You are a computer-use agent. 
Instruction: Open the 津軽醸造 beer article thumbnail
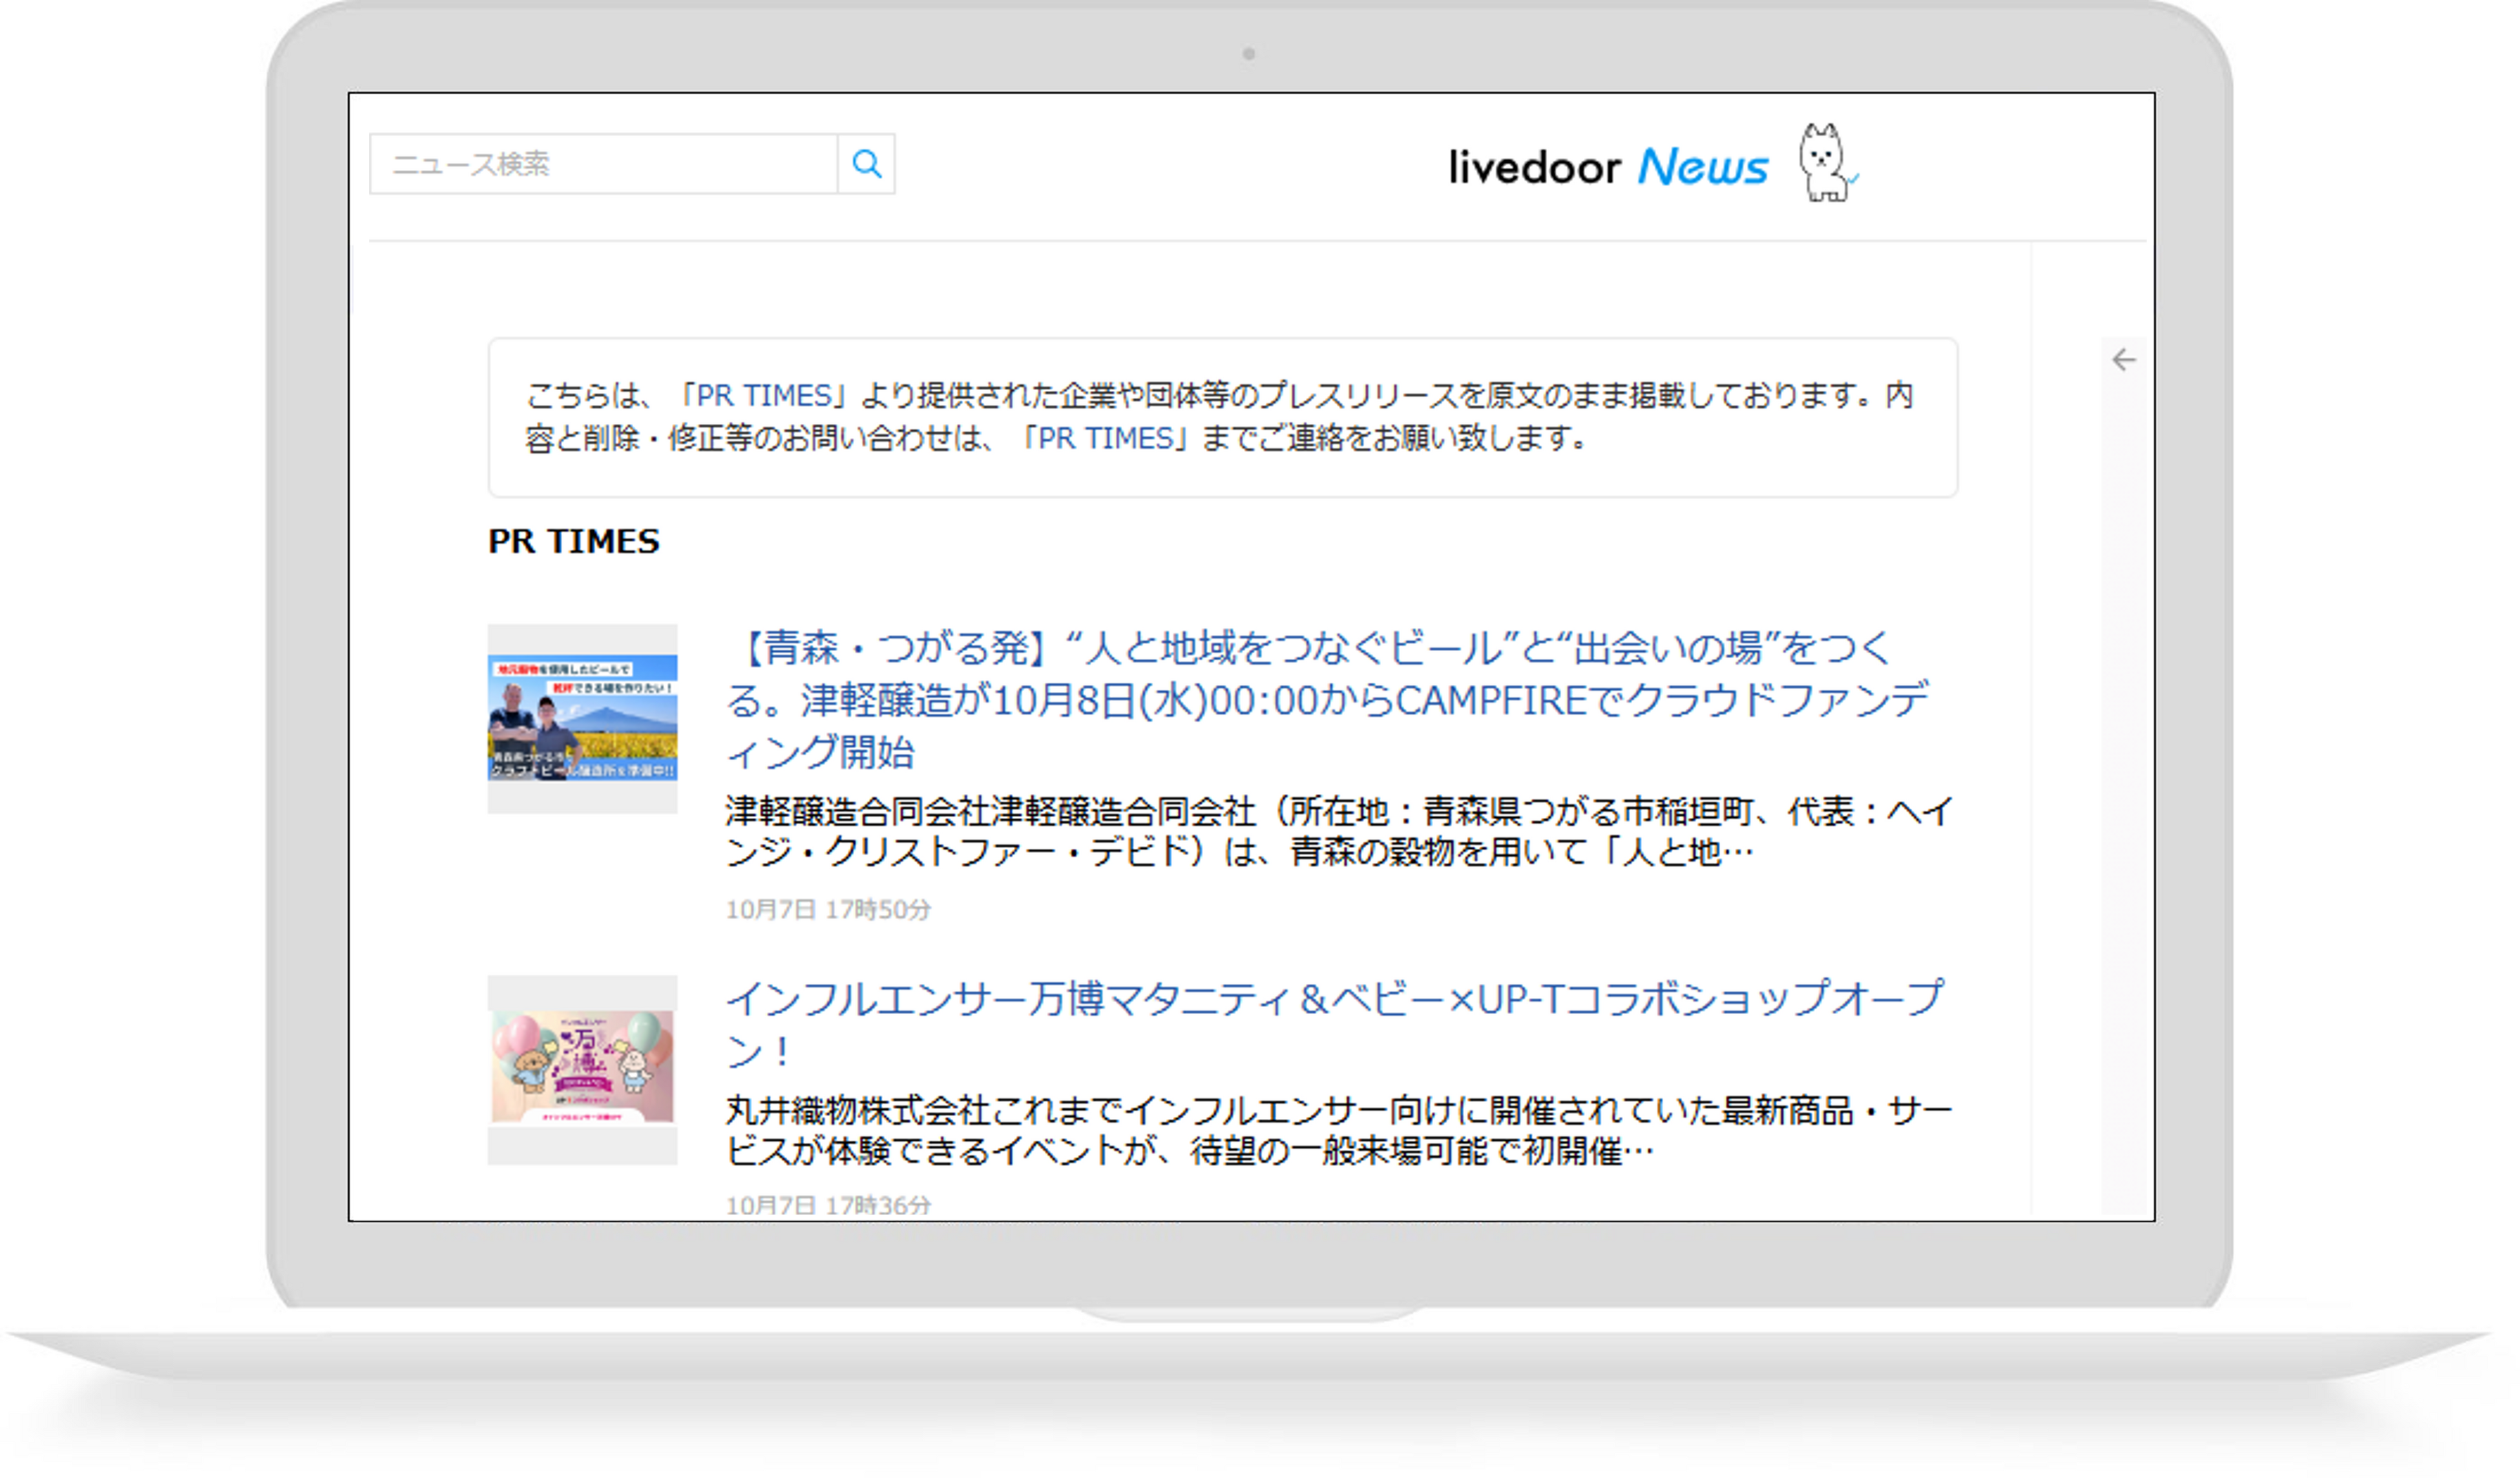click(x=582, y=718)
